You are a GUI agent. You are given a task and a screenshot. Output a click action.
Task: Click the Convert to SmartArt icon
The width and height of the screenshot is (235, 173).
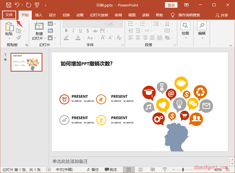pyautogui.click(x=167, y=38)
